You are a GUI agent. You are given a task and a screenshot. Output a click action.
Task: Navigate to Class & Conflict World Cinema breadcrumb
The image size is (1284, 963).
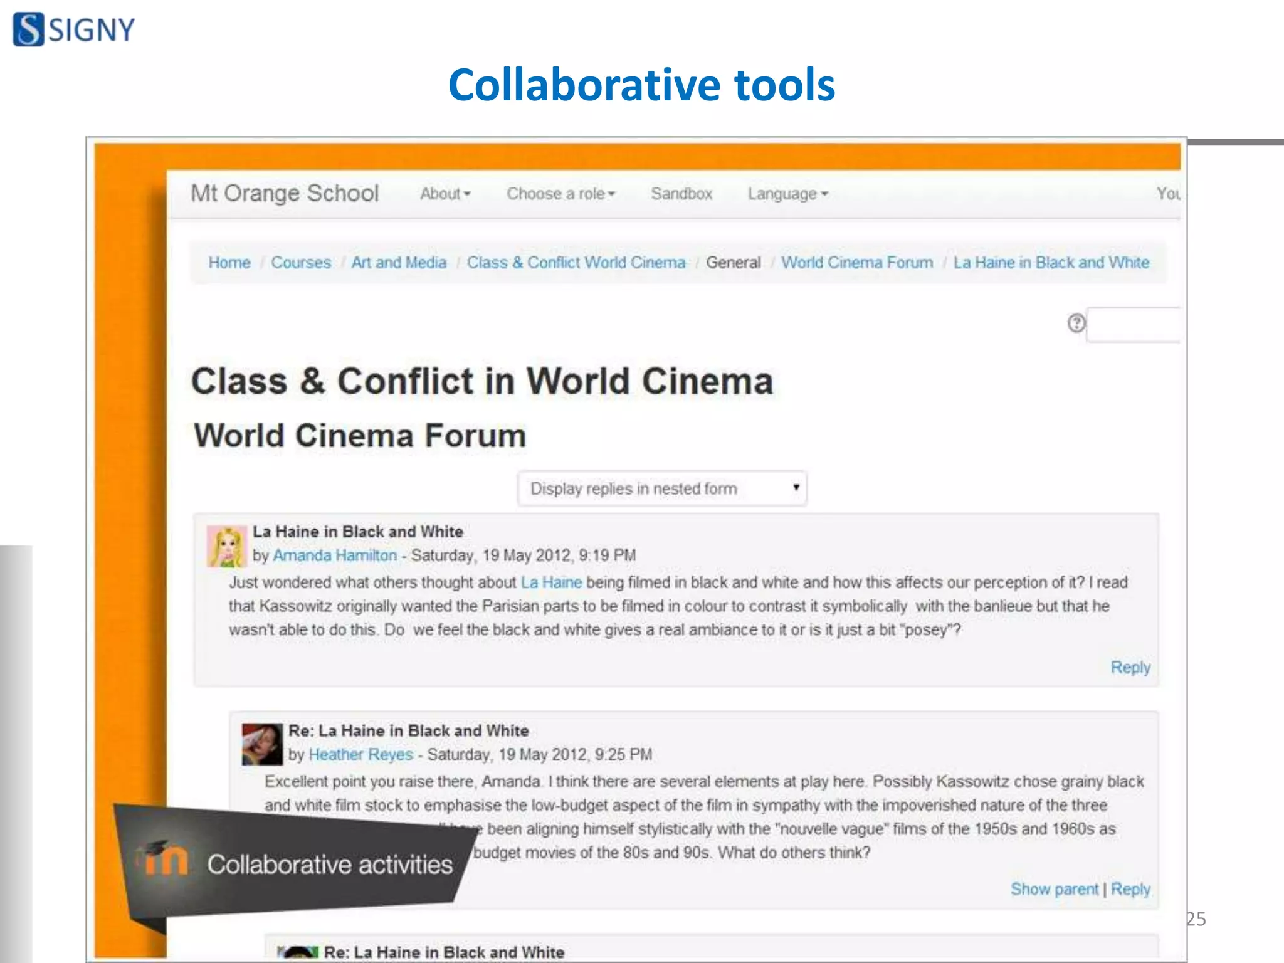click(x=576, y=262)
